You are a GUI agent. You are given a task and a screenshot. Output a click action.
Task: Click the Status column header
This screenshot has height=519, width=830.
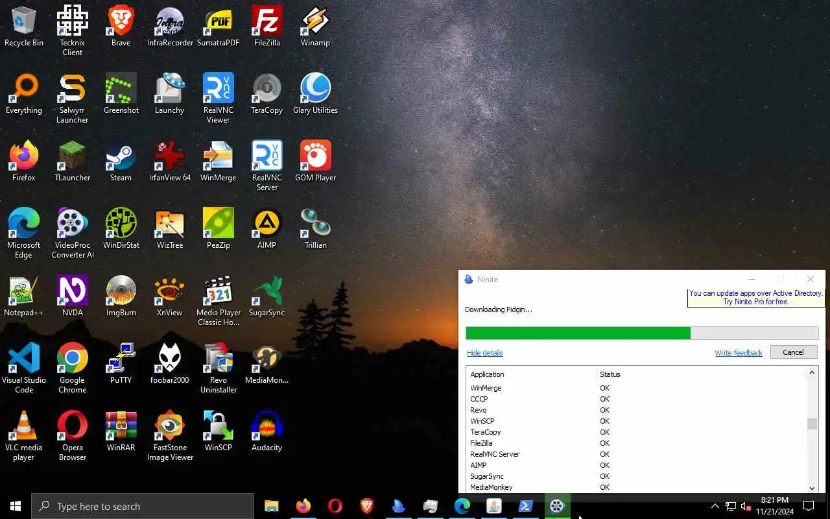pos(700,374)
